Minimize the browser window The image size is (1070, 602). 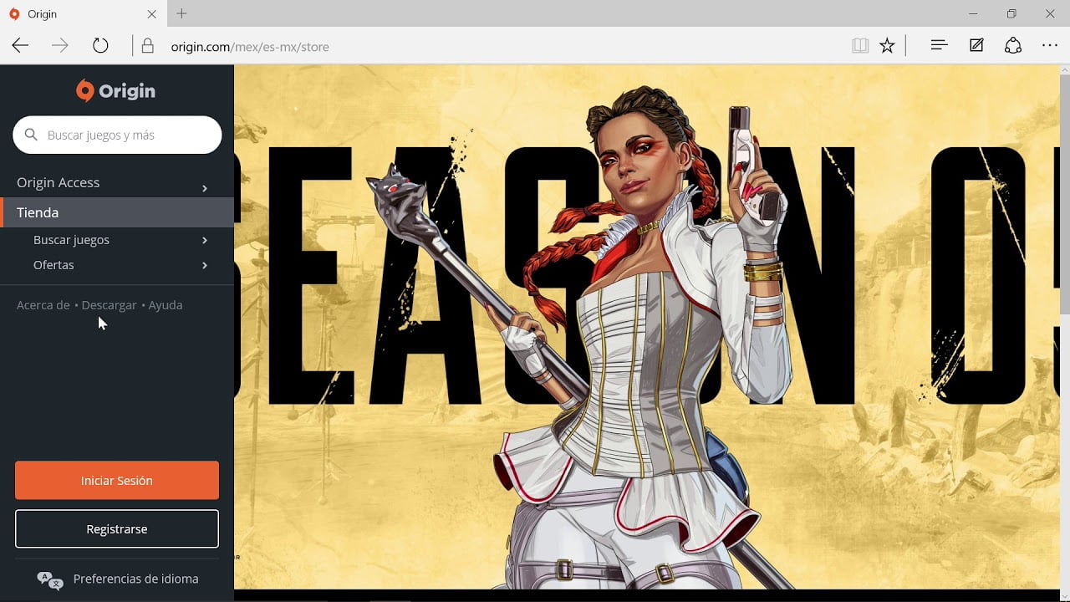[x=973, y=13]
